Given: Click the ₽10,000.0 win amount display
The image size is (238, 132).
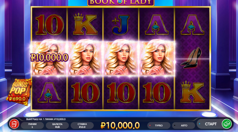Looking at the screenshot, I should click(120, 125).
